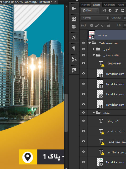
Task: Click the canvas vertical scrollbar thumb
Action: pos(66,113)
